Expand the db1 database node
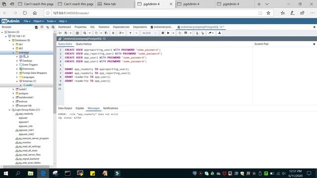 (13, 44)
